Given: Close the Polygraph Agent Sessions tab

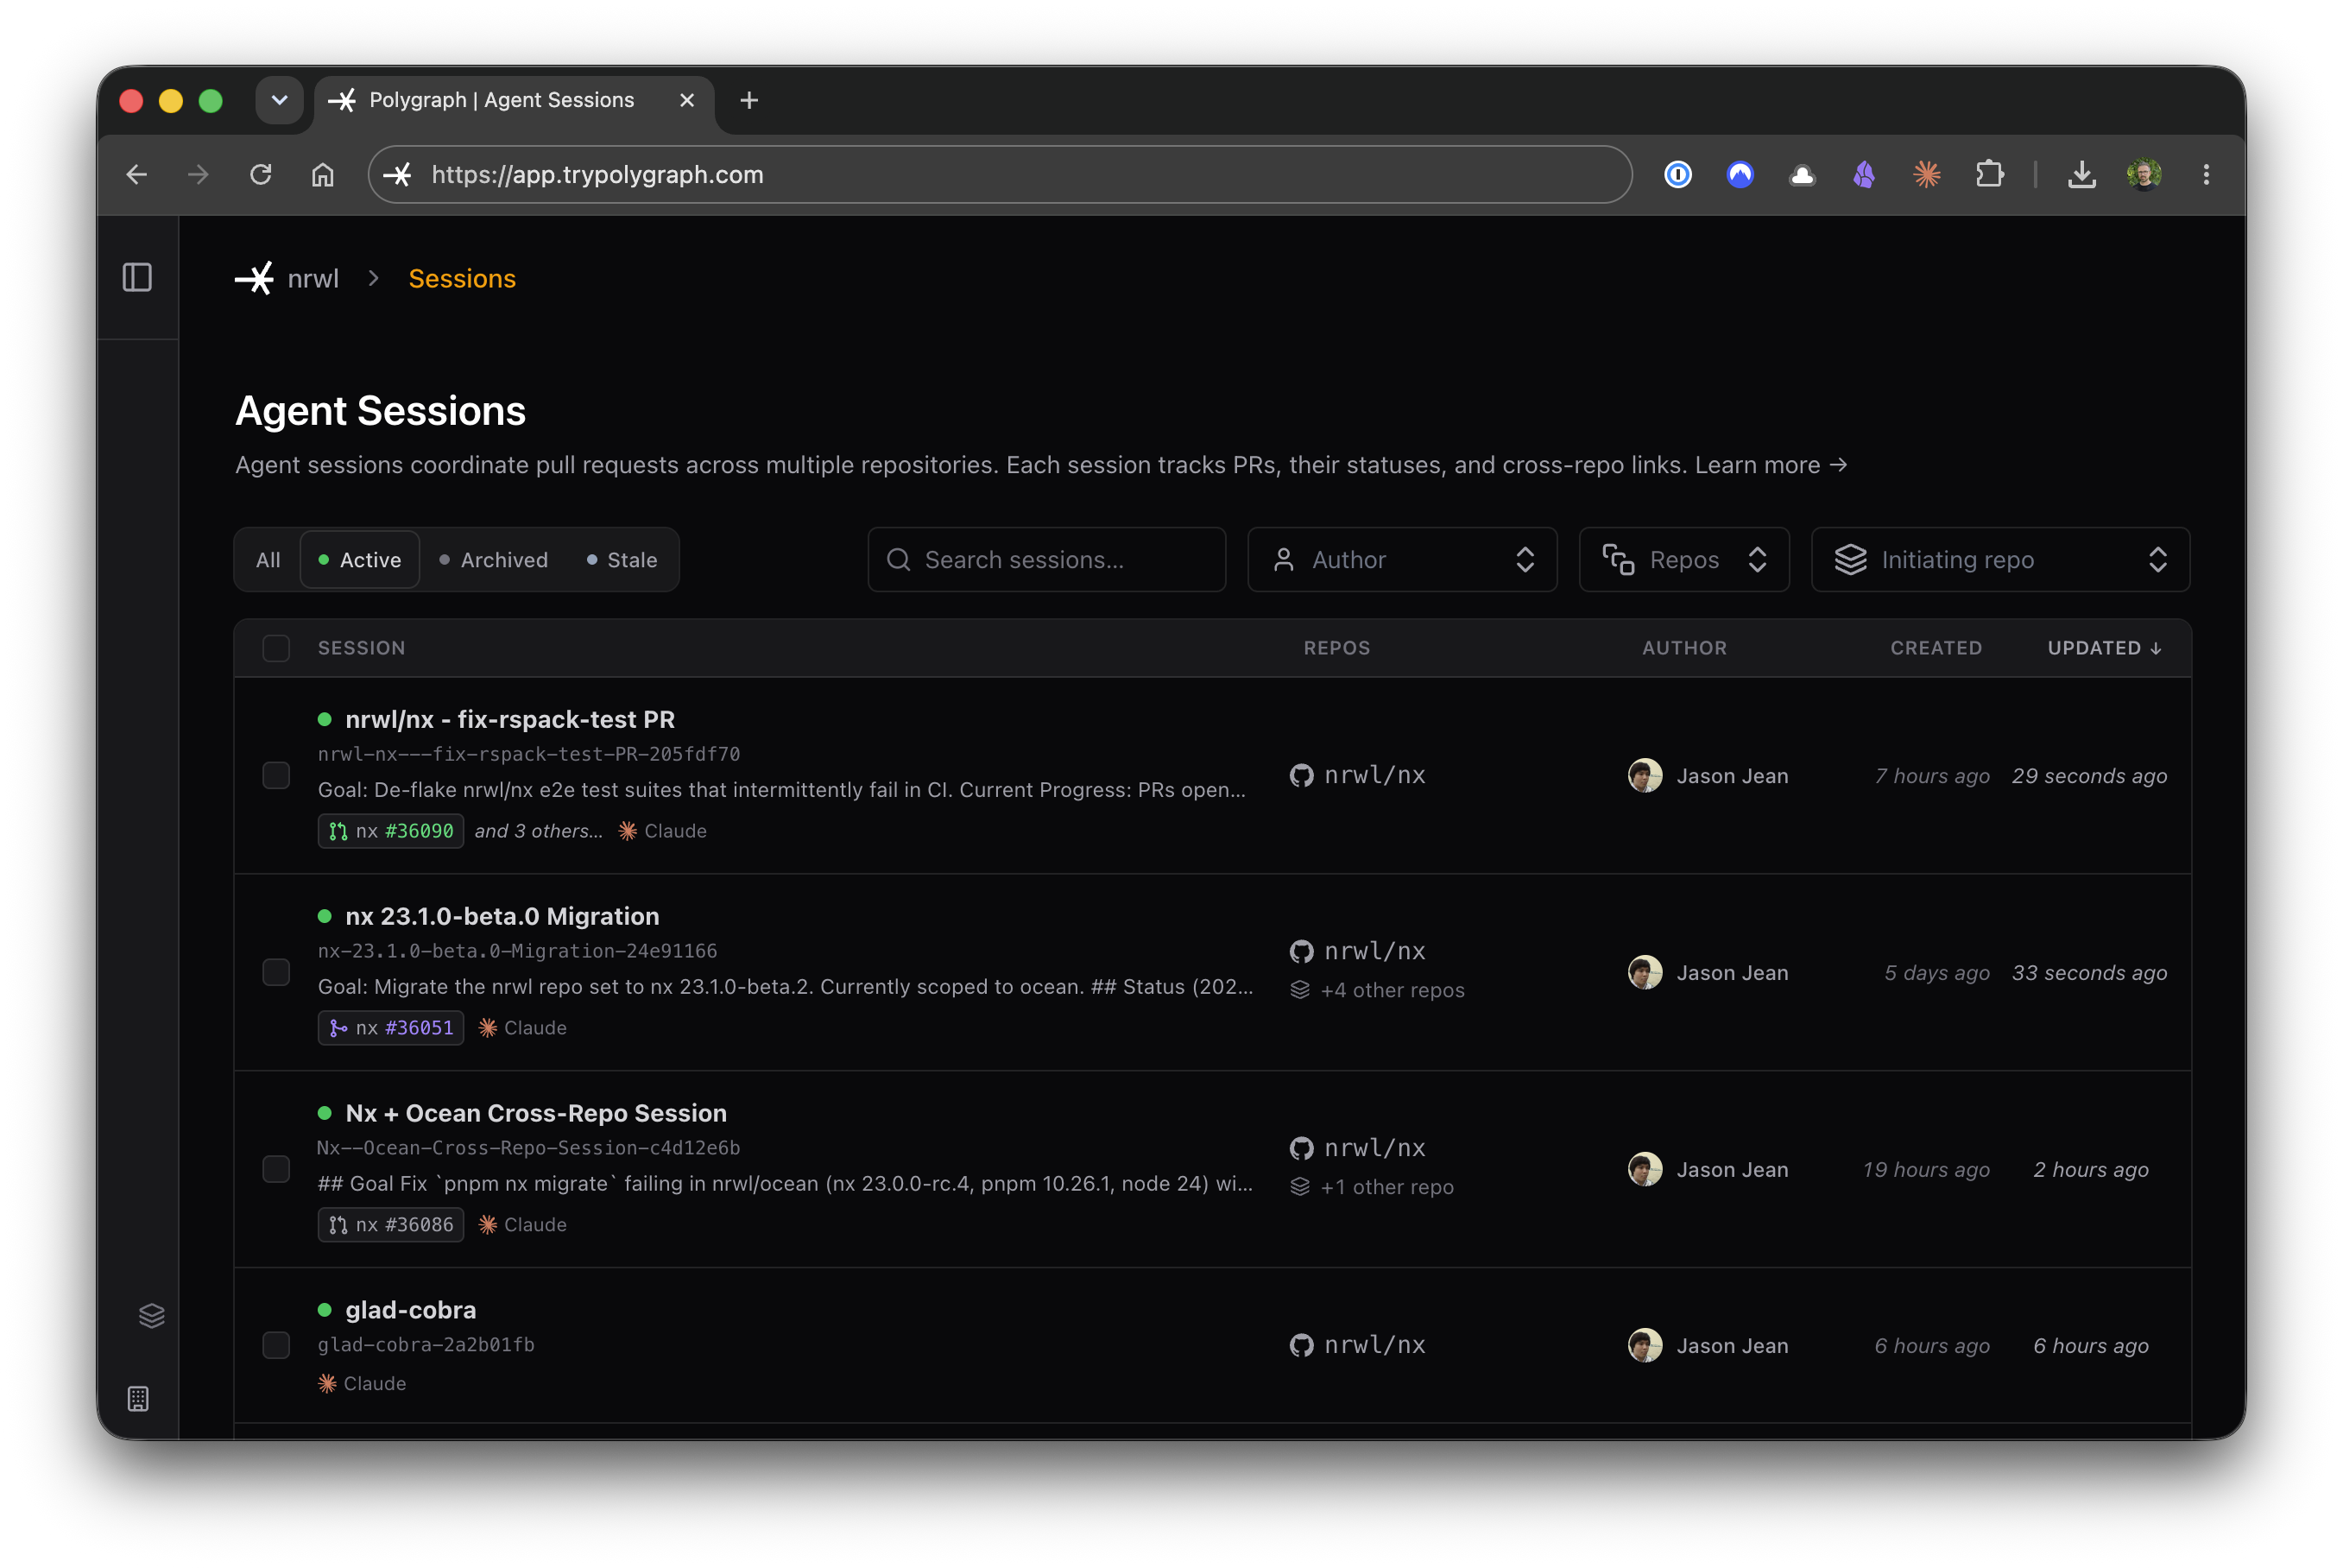Looking at the screenshot, I should point(686,100).
